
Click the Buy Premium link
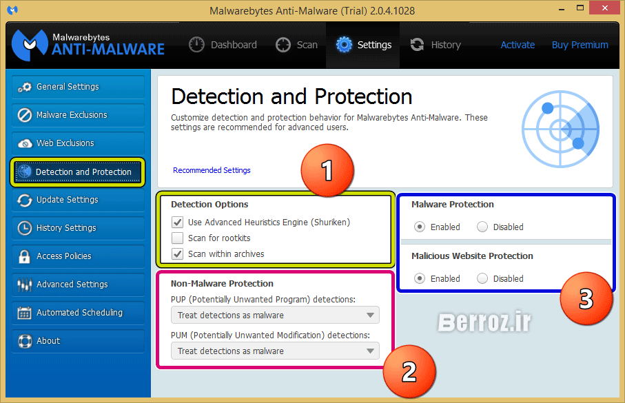pos(580,45)
